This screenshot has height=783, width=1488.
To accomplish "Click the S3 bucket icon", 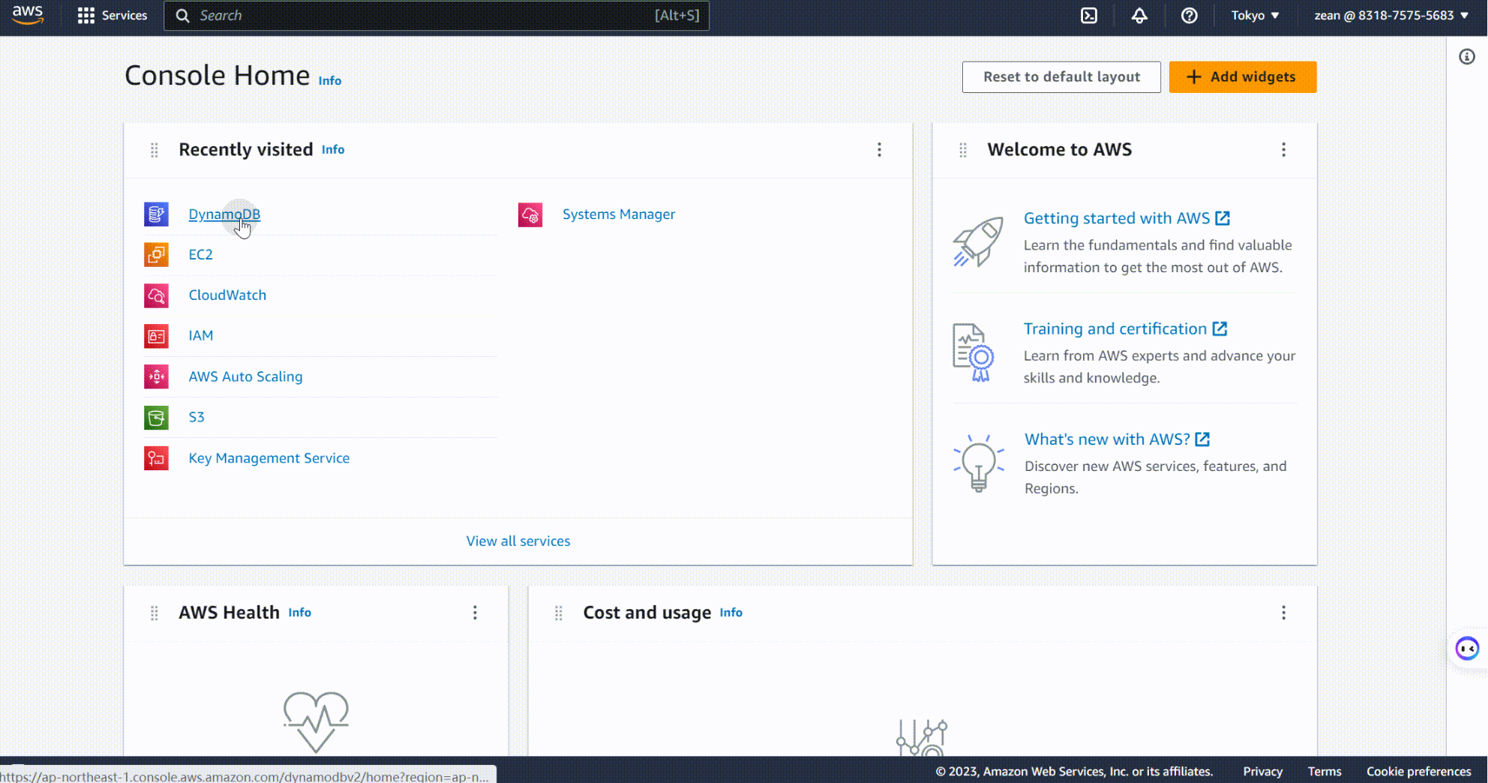I will [156, 417].
